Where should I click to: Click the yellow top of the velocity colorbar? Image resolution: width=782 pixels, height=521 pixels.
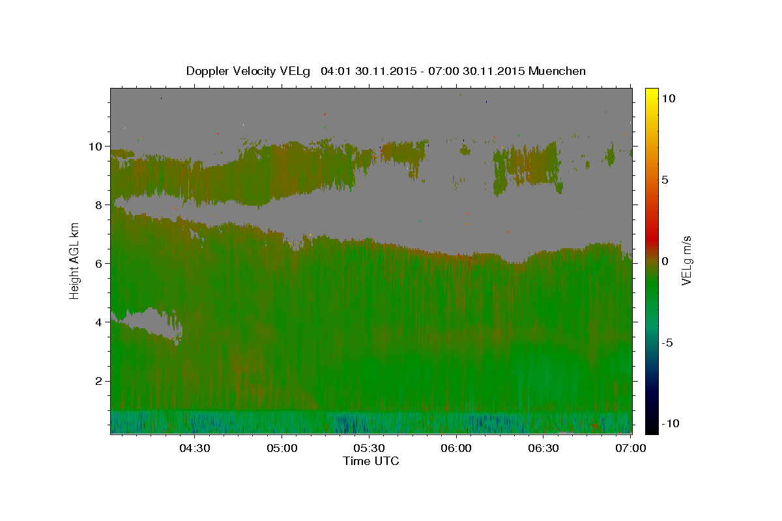click(652, 94)
